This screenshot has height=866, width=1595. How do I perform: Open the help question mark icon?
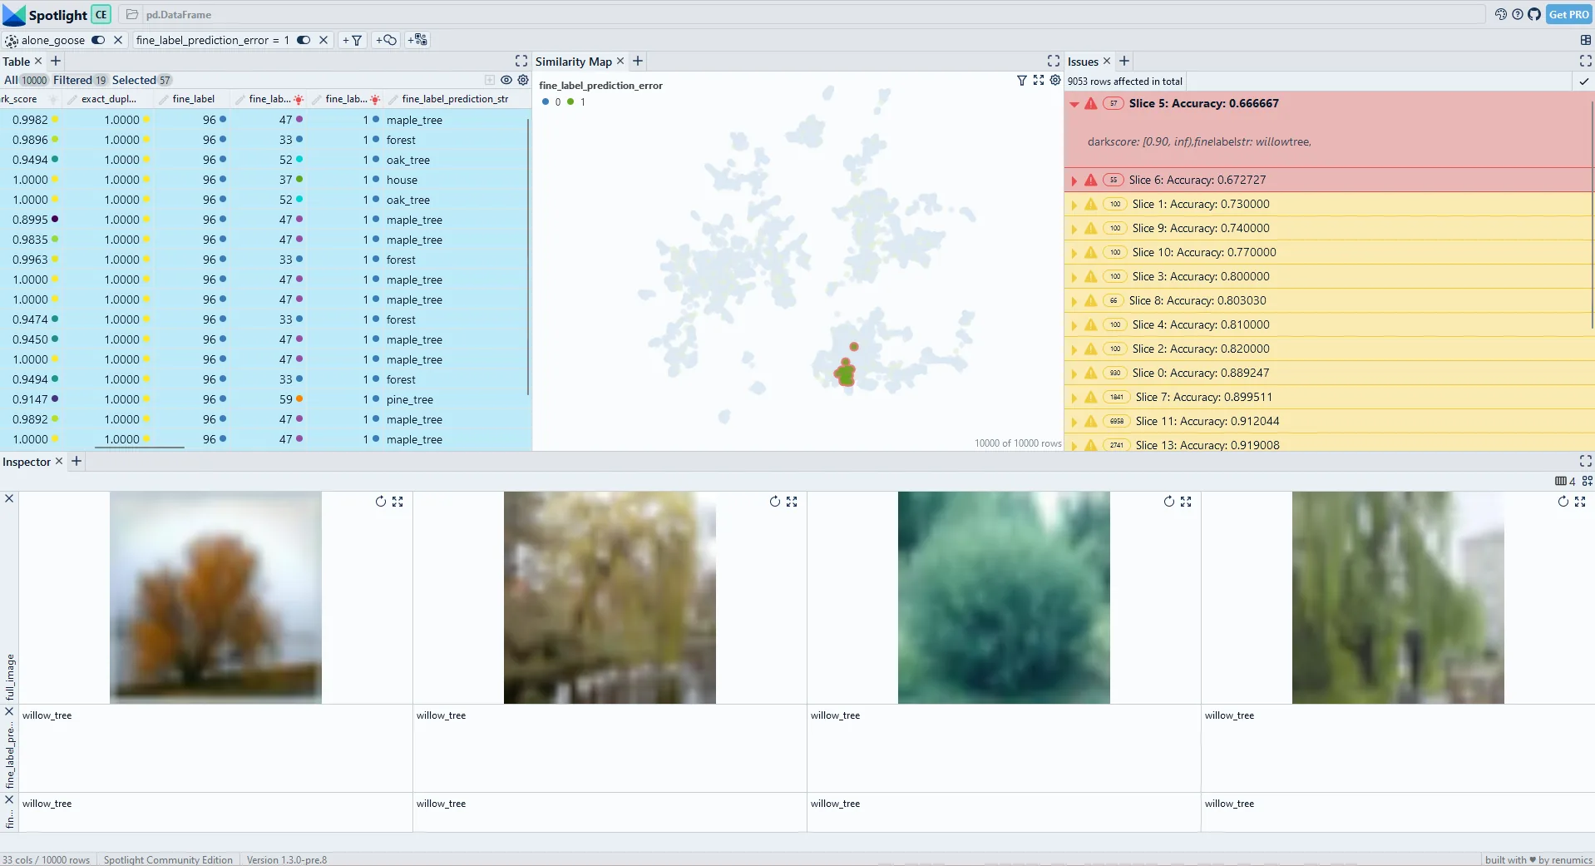[x=1518, y=14]
